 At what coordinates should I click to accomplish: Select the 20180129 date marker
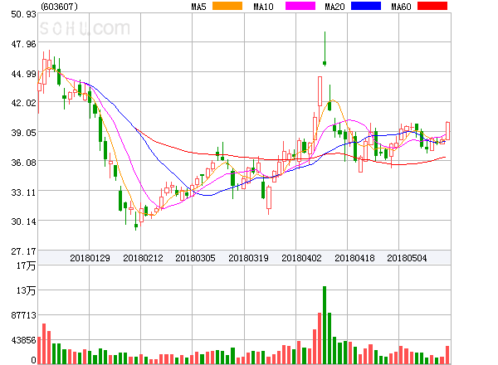pos(90,258)
